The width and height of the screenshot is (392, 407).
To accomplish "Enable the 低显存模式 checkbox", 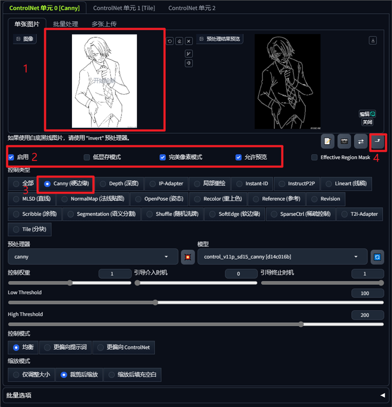I will click(x=86, y=157).
